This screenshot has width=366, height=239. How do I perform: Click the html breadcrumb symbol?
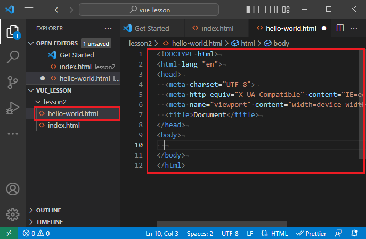tap(243, 43)
